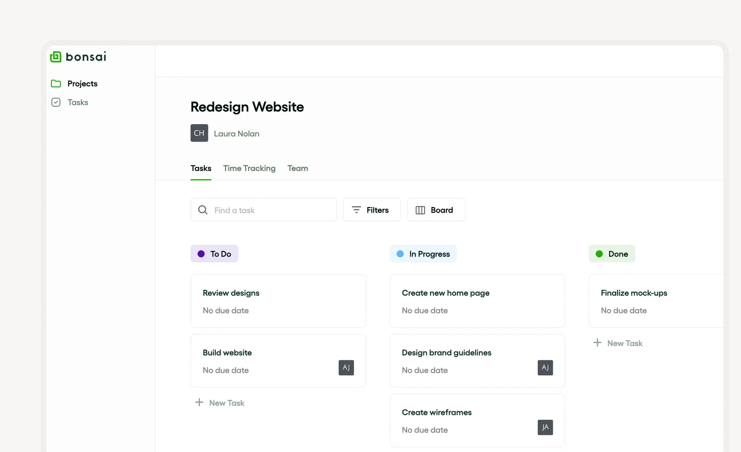Open Design brand guidelines task title

446,353
